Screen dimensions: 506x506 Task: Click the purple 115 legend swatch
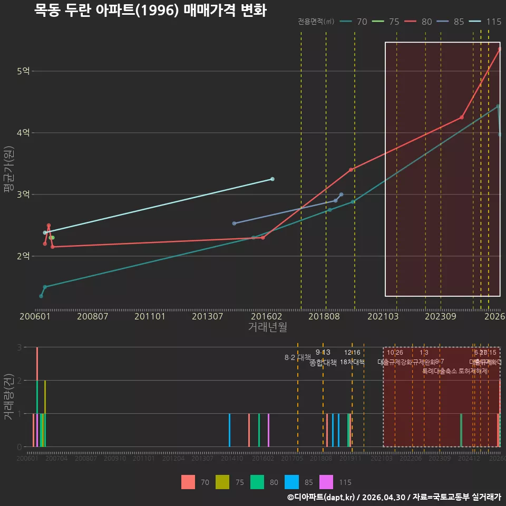(x=326, y=482)
